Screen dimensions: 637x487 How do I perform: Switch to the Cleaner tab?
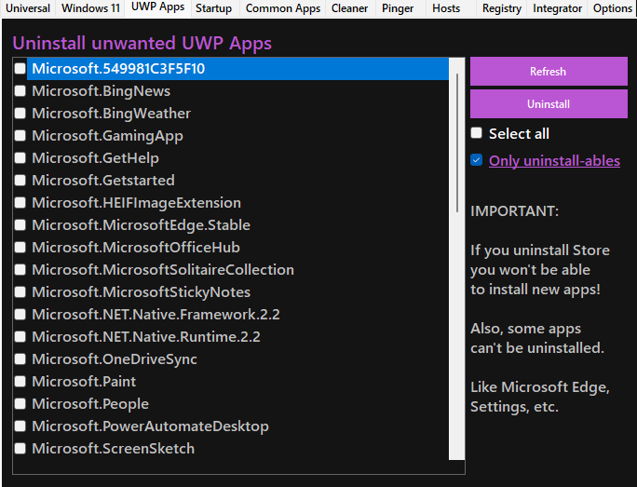pos(349,8)
